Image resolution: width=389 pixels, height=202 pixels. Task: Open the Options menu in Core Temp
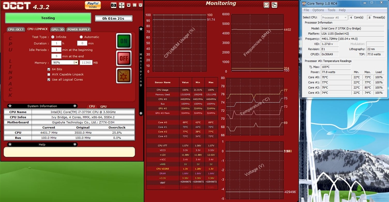click(318, 10)
